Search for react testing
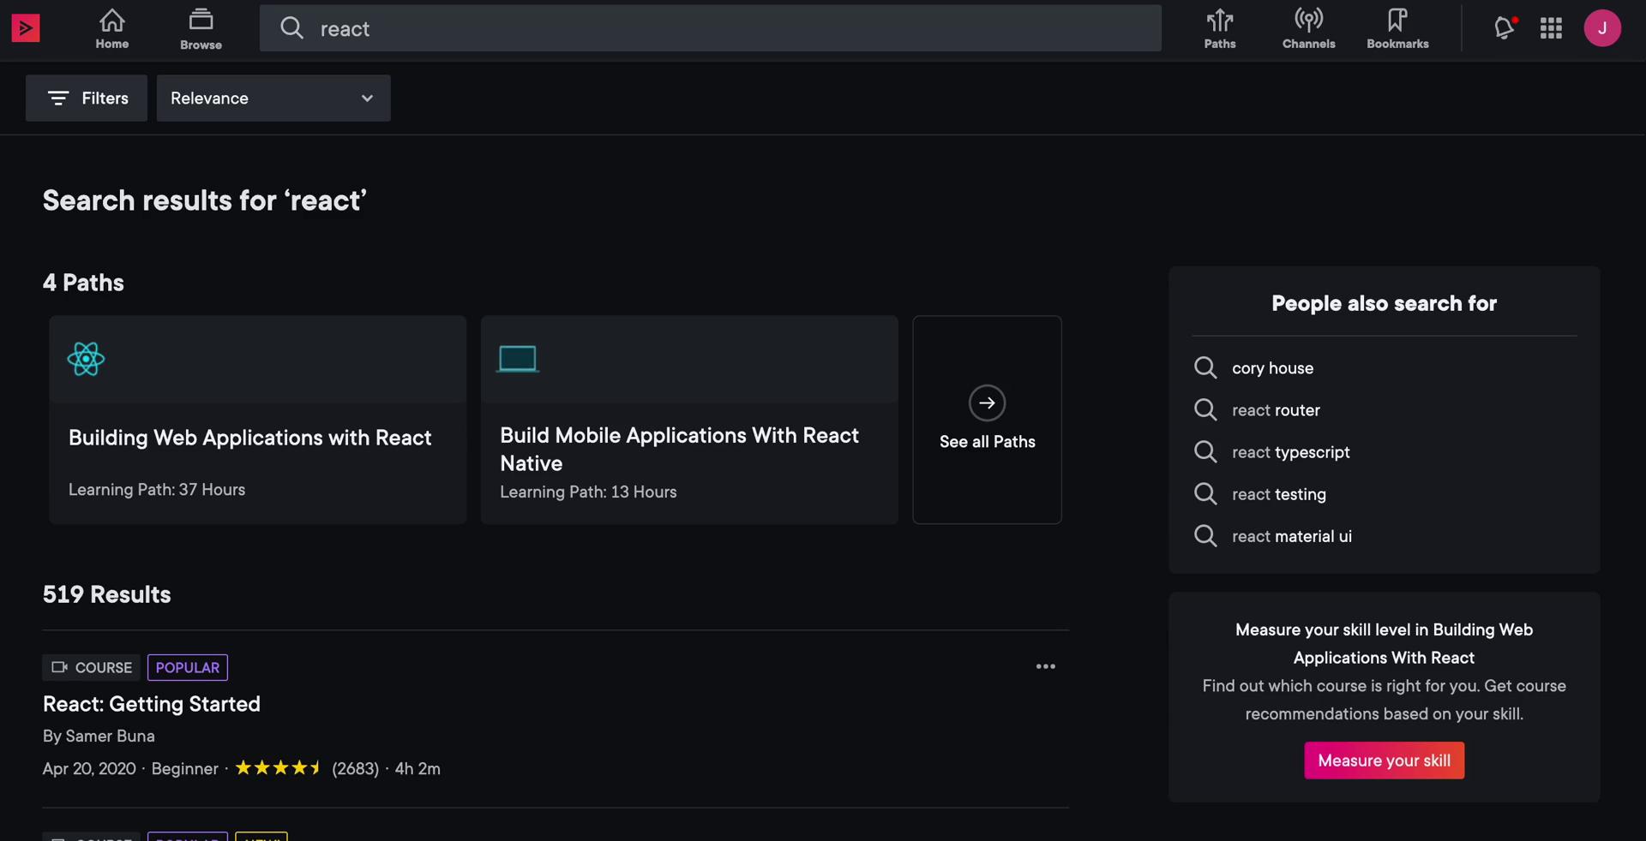The image size is (1646, 841). 1278,494
